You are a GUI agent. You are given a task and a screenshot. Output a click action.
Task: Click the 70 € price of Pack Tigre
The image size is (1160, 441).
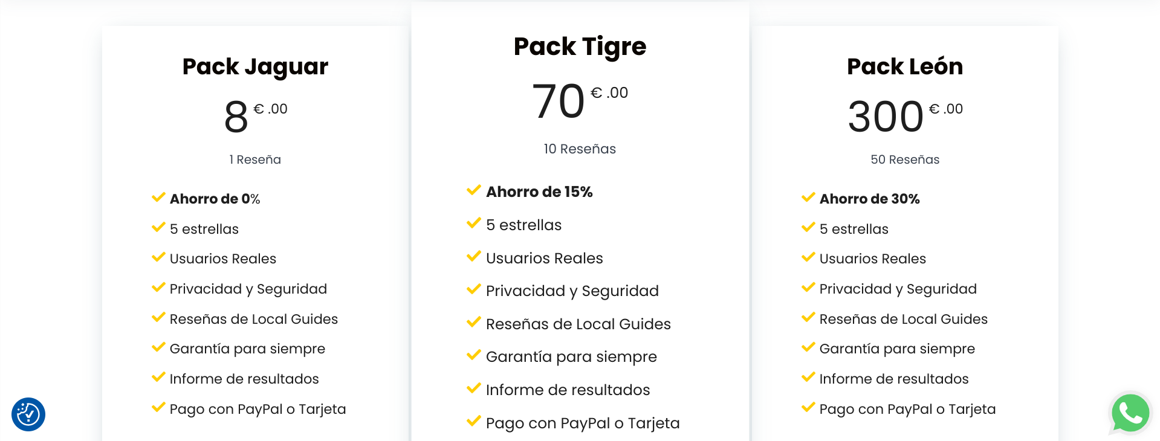tap(559, 101)
